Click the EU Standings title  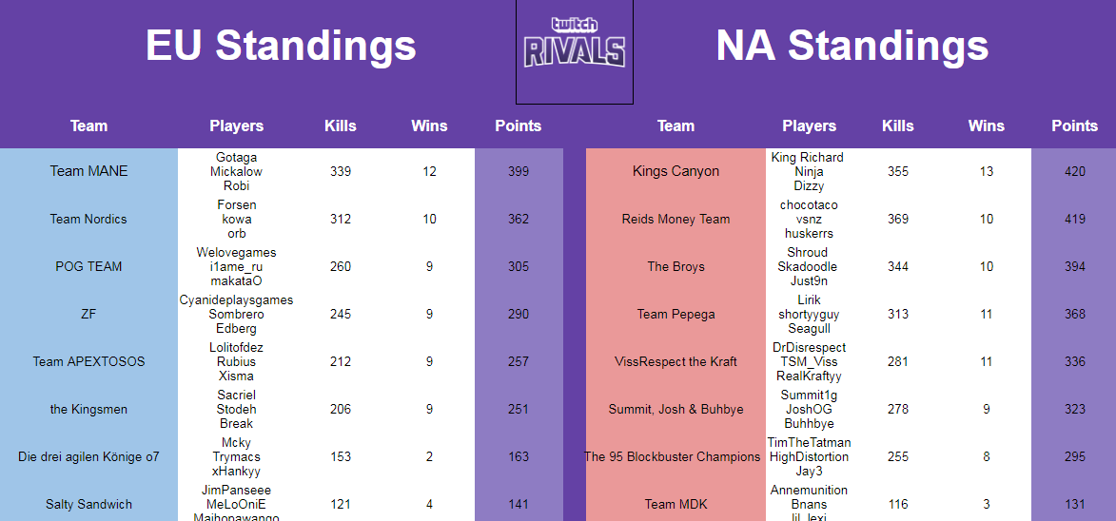[x=281, y=46]
